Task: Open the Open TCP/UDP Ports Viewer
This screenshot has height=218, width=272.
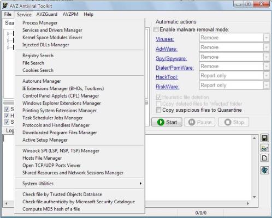Action: (x=80, y=165)
